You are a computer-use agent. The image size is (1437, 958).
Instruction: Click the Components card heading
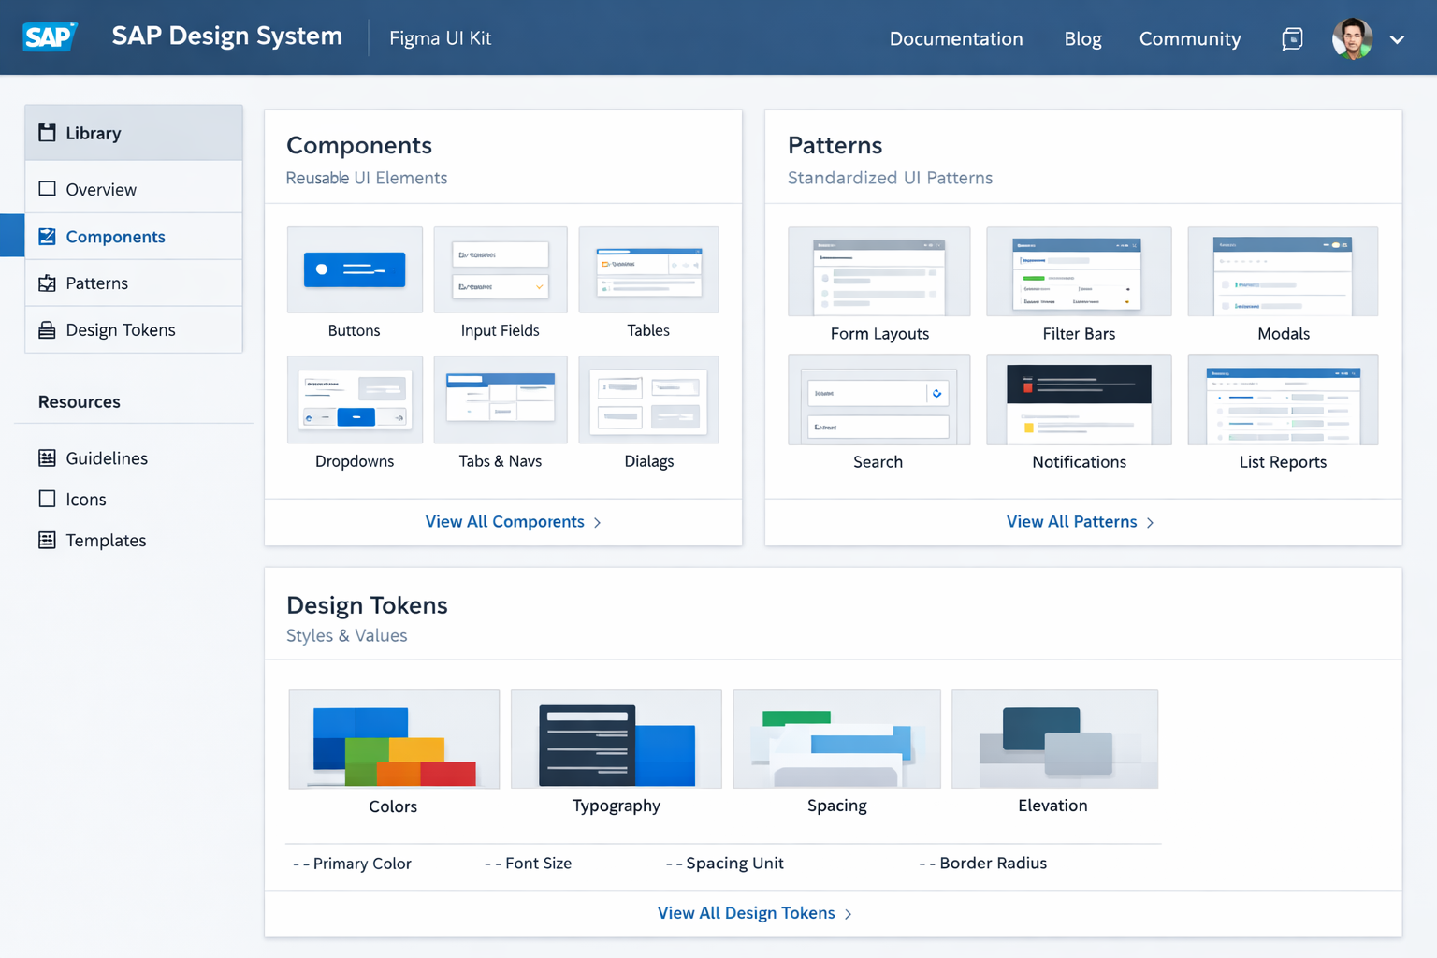[359, 145]
